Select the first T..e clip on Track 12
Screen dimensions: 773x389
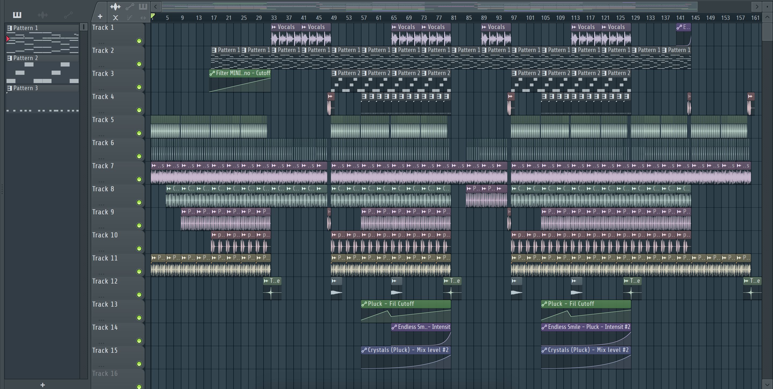pos(272,288)
